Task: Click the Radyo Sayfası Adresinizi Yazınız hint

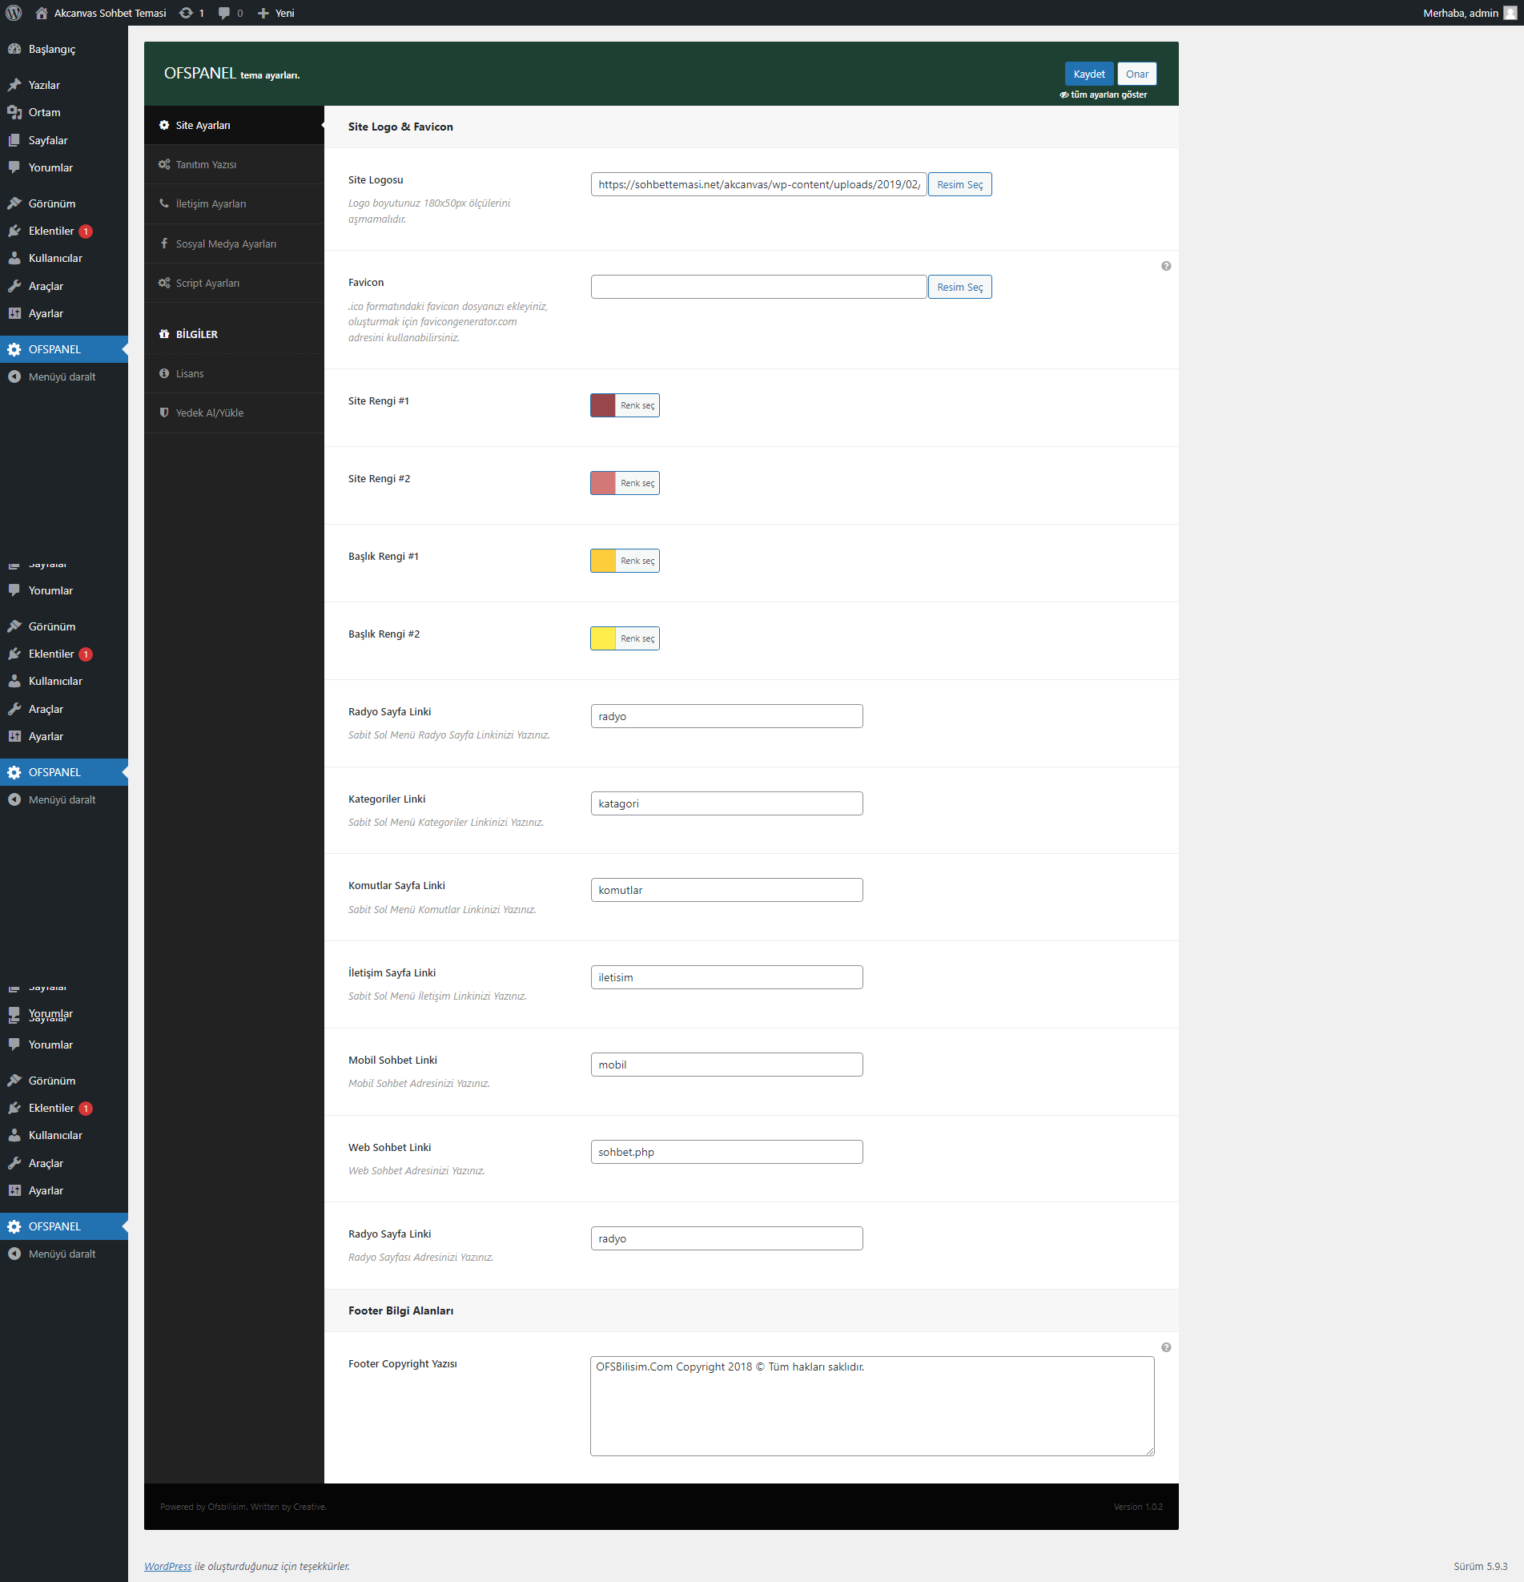Action: coord(420,1258)
